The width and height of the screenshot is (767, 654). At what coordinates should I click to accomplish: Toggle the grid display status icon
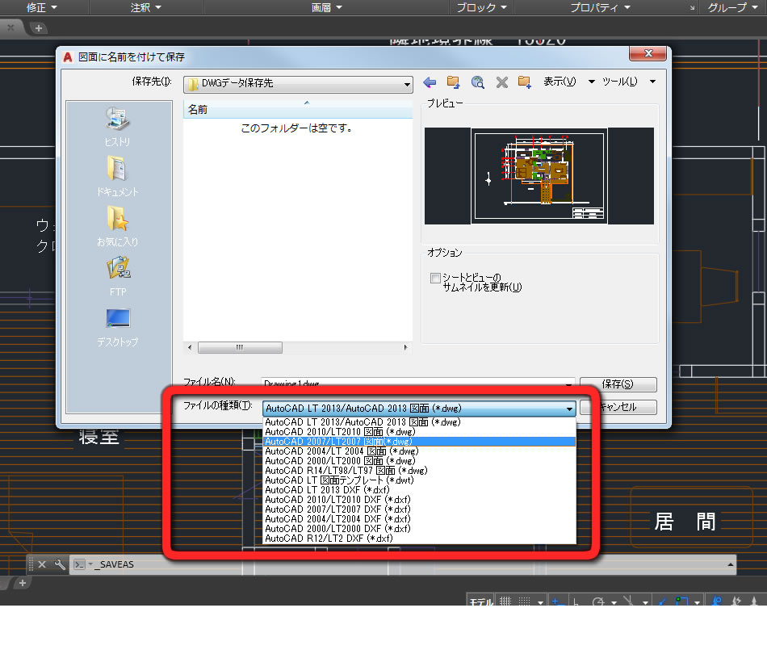505,602
